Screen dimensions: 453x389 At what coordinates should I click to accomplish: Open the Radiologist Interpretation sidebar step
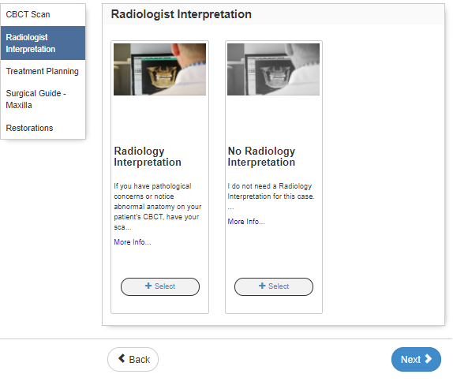(x=43, y=43)
